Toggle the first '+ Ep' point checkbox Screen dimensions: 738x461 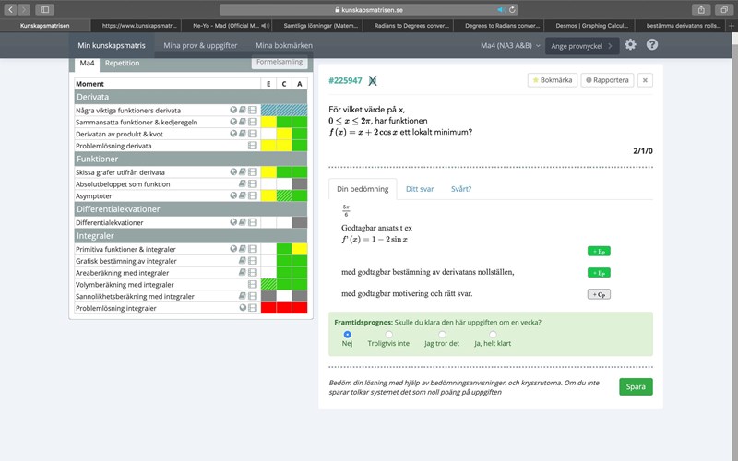click(599, 251)
